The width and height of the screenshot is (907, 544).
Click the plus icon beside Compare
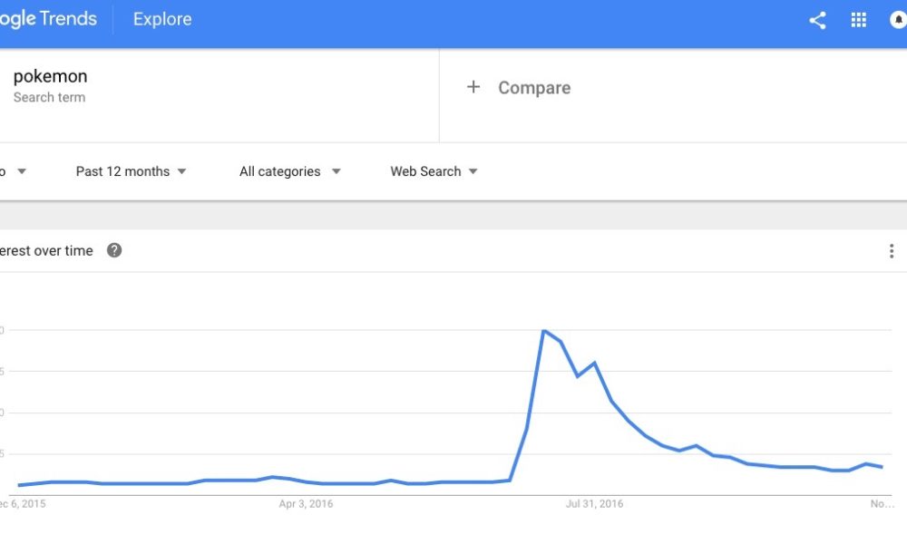(x=473, y=87)
